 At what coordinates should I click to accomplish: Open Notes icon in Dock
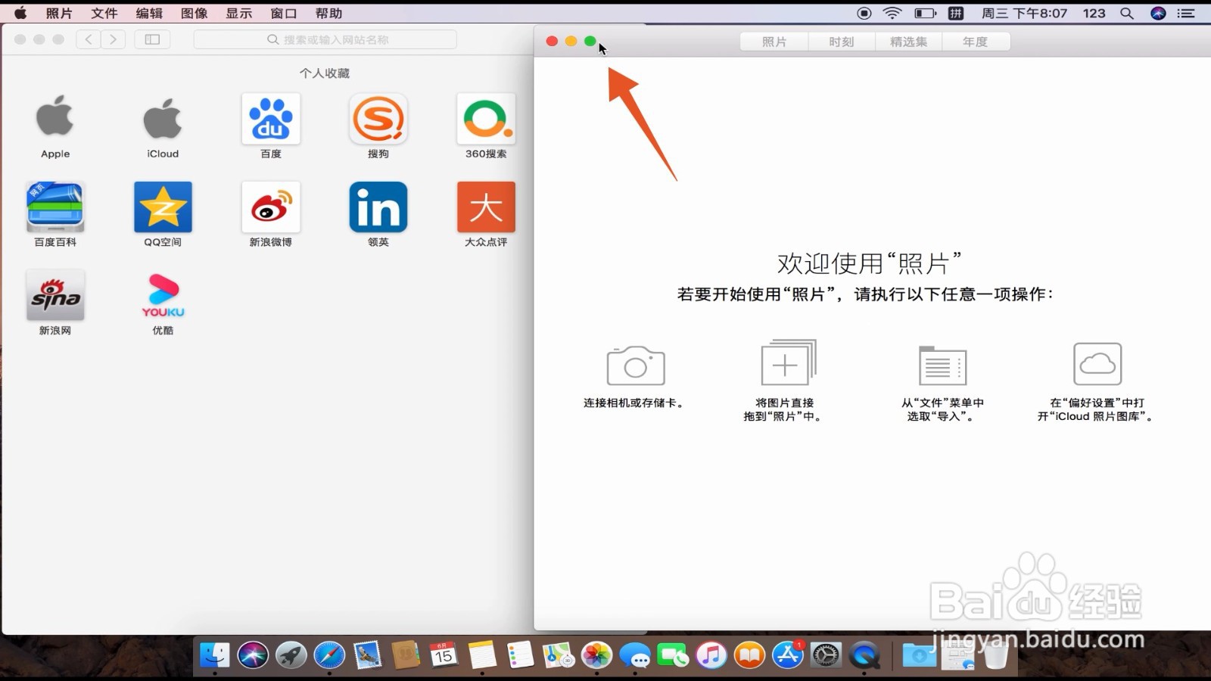click(482, 655)
